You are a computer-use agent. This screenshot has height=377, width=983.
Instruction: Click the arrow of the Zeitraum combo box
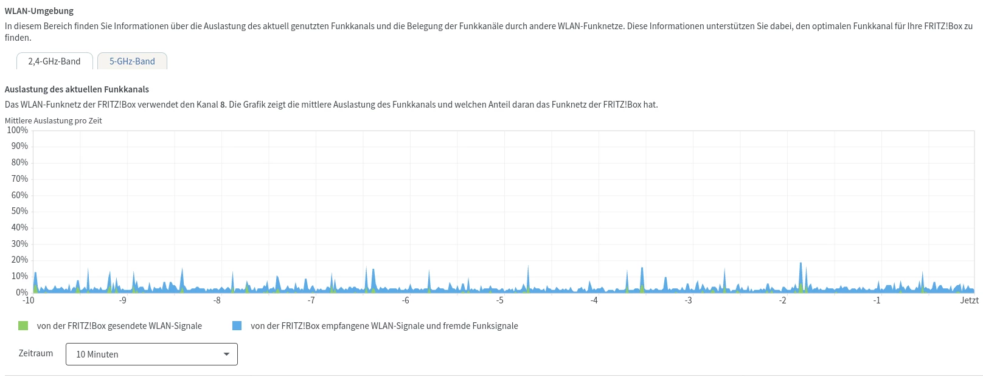tap(226, 355)
